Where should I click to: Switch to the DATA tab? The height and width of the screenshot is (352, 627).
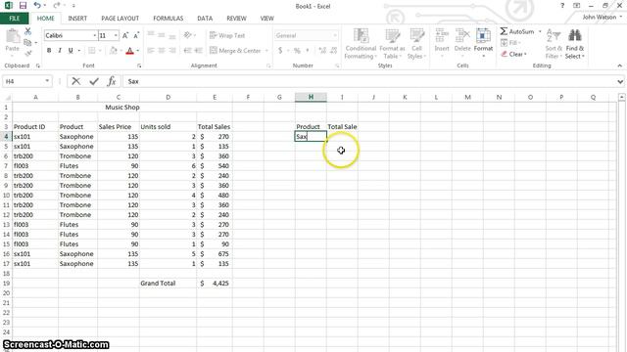[205, 19]
